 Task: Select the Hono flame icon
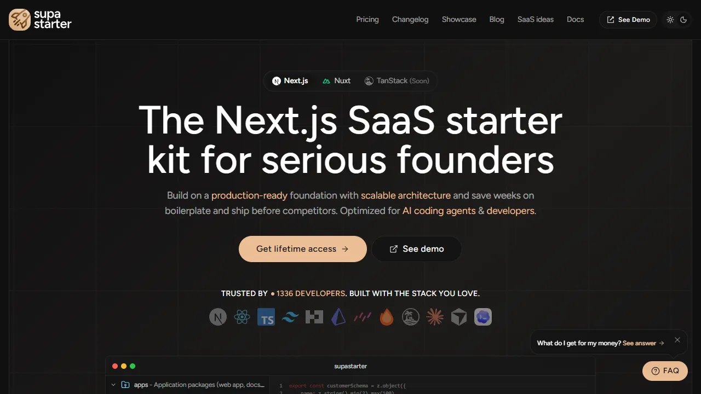pos(387,317)
